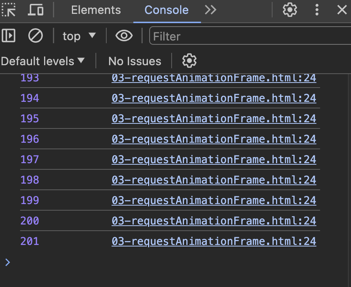Open source link for log entry 197
The width and height of the screenshot is (351, 287).
pos(214,160)
